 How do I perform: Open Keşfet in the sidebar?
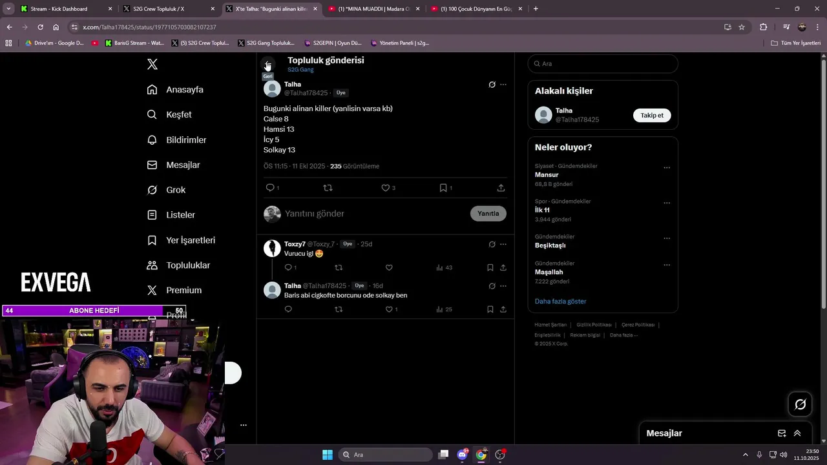(169, 114)
